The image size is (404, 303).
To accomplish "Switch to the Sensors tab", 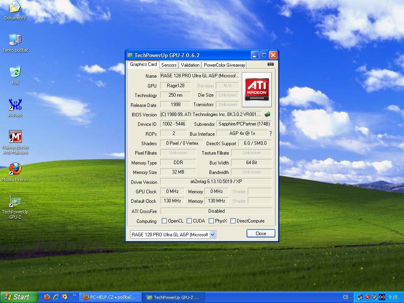I will coord(169,65).
